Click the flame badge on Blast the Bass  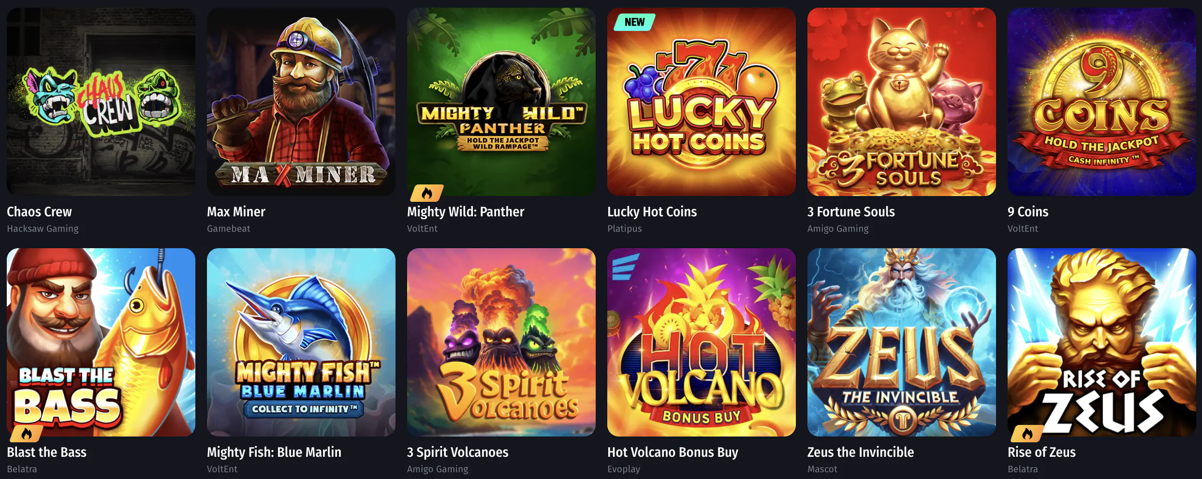click(x=27, y=434)
